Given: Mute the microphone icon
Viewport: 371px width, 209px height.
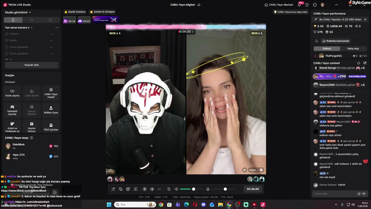Looking at the screenshot, I should click(208, 189).
